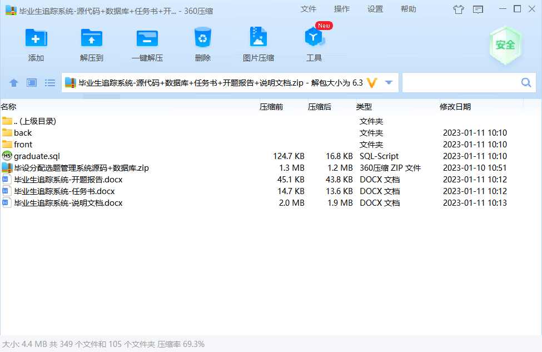Select 毕业生追踪系统-任务书.docx file name
The height and width of the screenshot is (352, 542).
64,191
